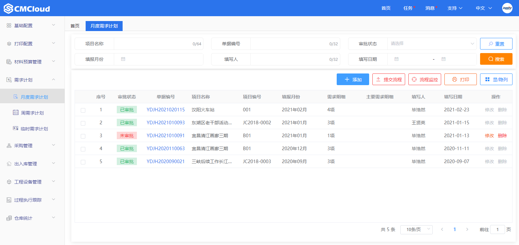
Task: Click the 提交流程 button
Action: coord(389,79)
